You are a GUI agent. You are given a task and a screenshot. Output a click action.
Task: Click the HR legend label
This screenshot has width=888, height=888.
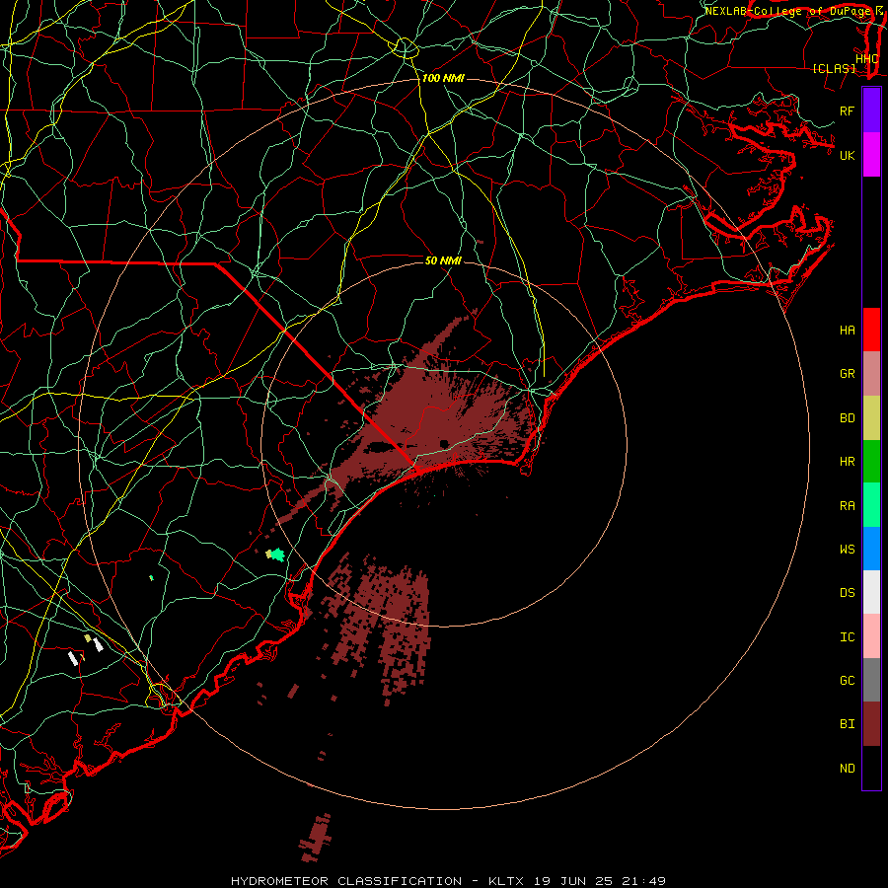[848, 462]
